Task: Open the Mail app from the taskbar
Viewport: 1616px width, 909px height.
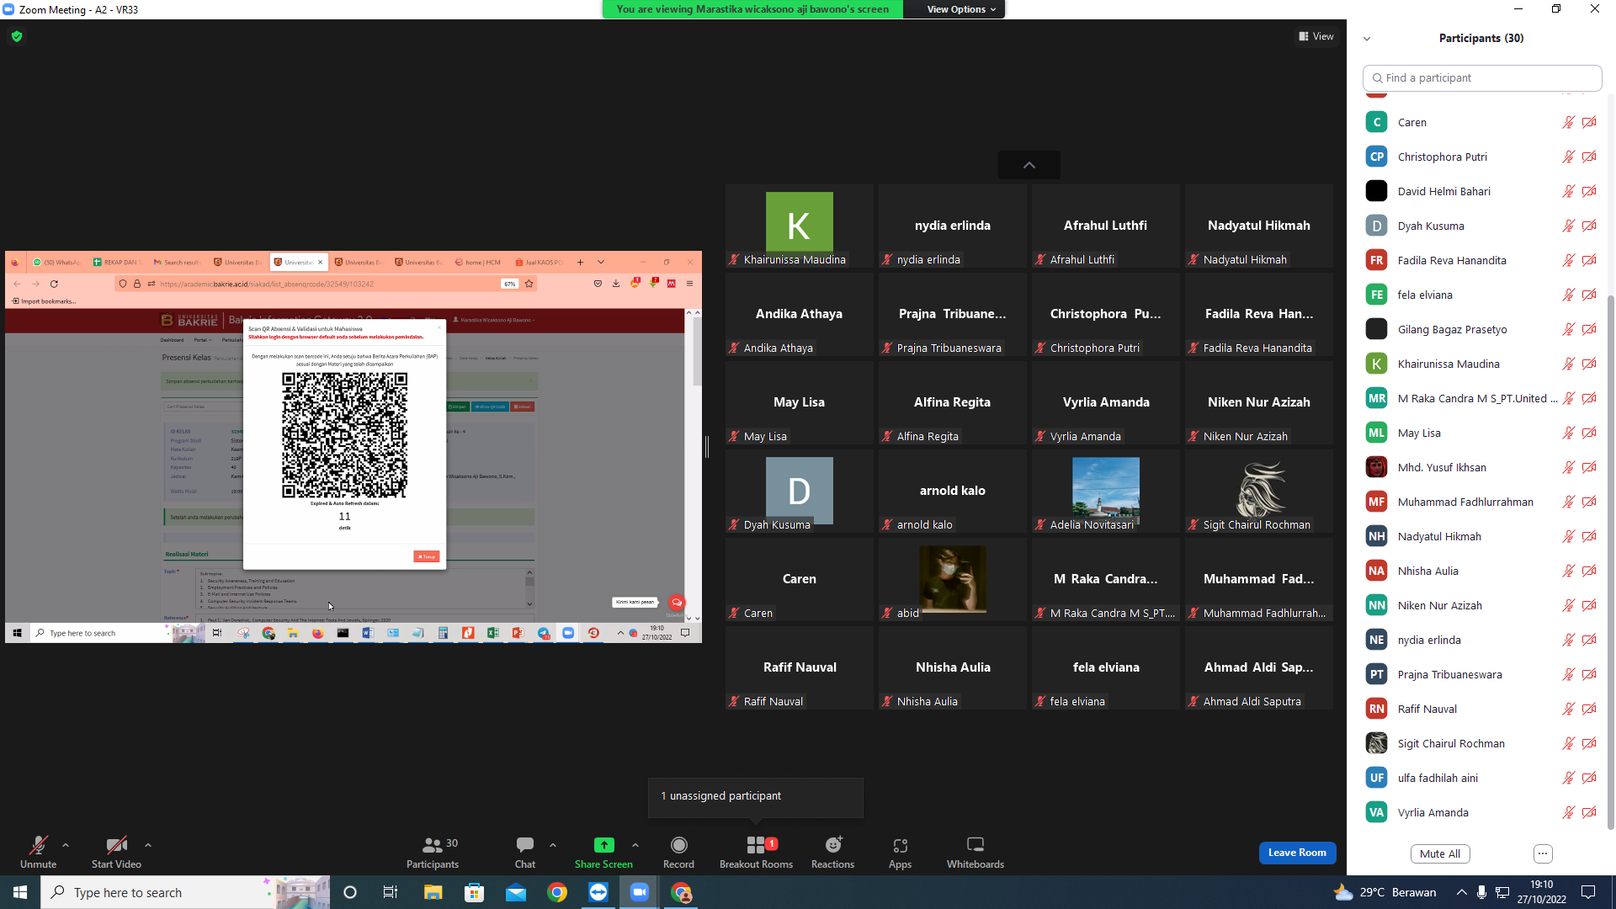Action: click(516, 892)
